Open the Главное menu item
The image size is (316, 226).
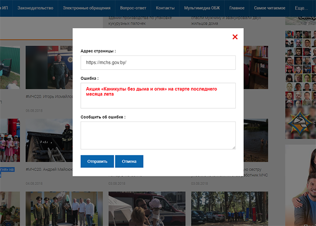[x=237, y=8]
